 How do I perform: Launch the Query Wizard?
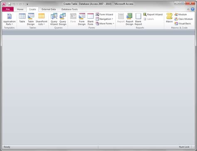(x=54, y=19)
